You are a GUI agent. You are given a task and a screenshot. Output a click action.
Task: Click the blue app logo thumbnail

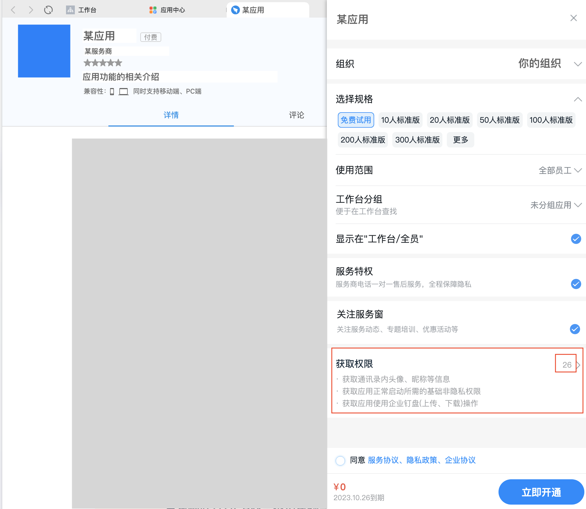(x=44, y=51)
